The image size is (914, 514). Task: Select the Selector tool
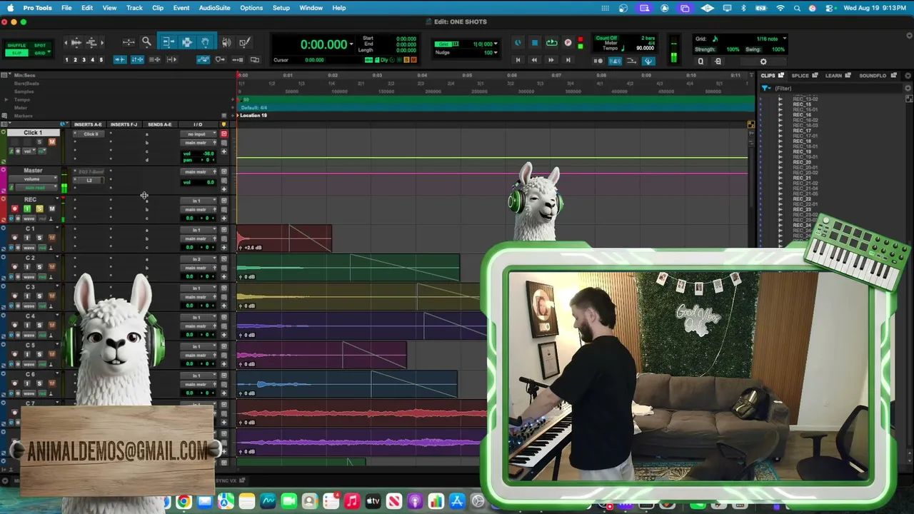[186, 42]
